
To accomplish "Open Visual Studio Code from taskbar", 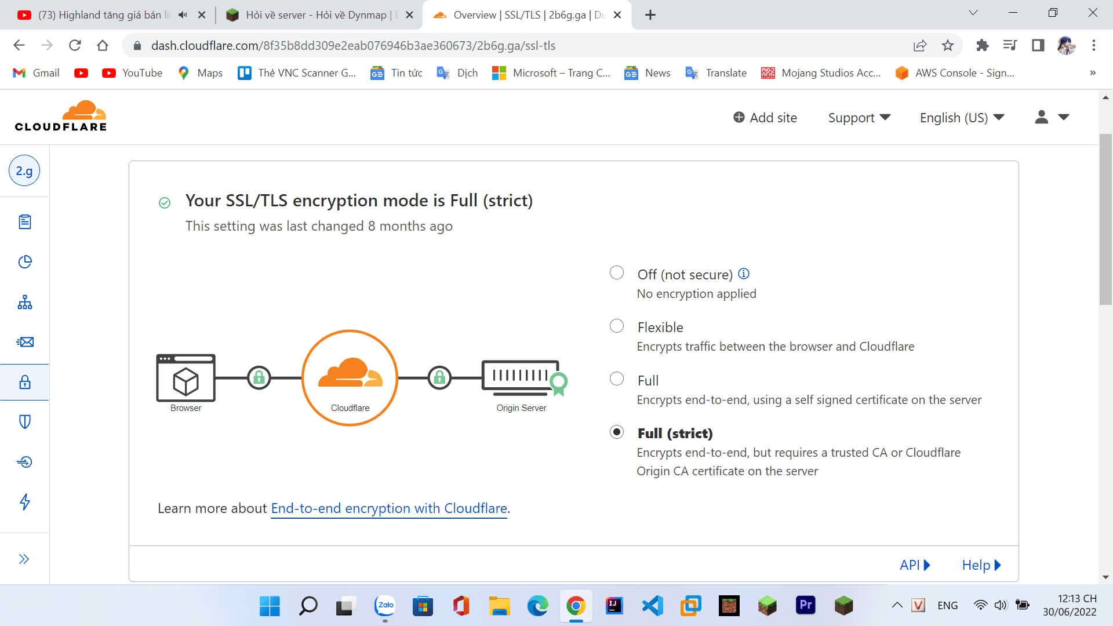I will pos(652,606).
